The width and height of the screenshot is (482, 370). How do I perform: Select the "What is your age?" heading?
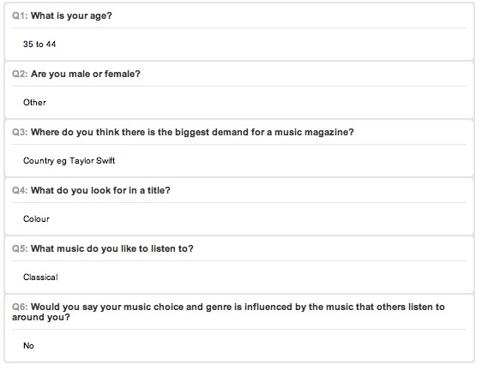(71, 15)
